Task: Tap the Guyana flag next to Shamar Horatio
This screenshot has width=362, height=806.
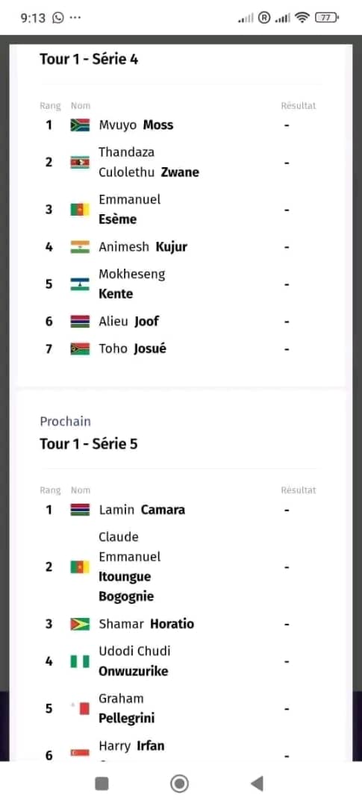Action: coord(80,624)
